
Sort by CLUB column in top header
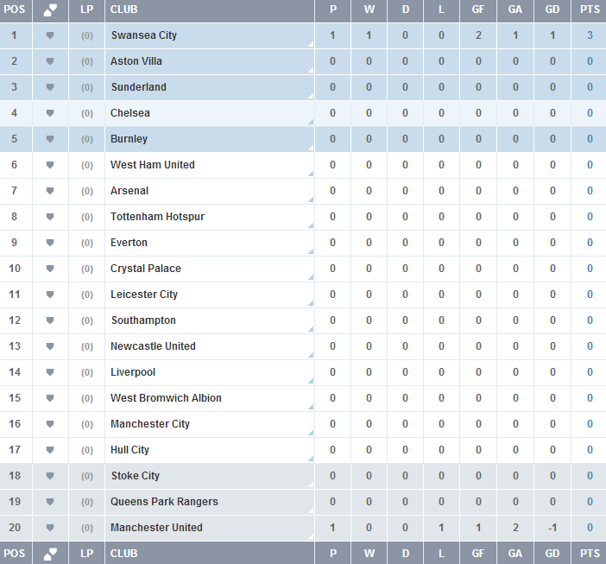pyautogui.click(x=124, y=10)
